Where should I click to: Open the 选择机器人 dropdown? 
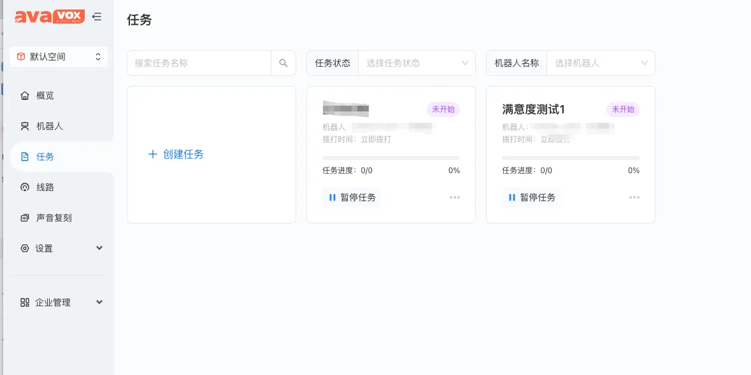coord(600,63)
